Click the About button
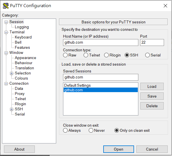This screenshot has width=172, height=156. pyautogui.click(x=19, y=149)
